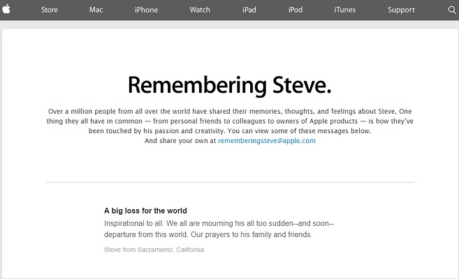Viewport: 459px width, 279px height.
Task: Click author line "Steve from Sacramento, California"
Action: click(x=154, y=250)
